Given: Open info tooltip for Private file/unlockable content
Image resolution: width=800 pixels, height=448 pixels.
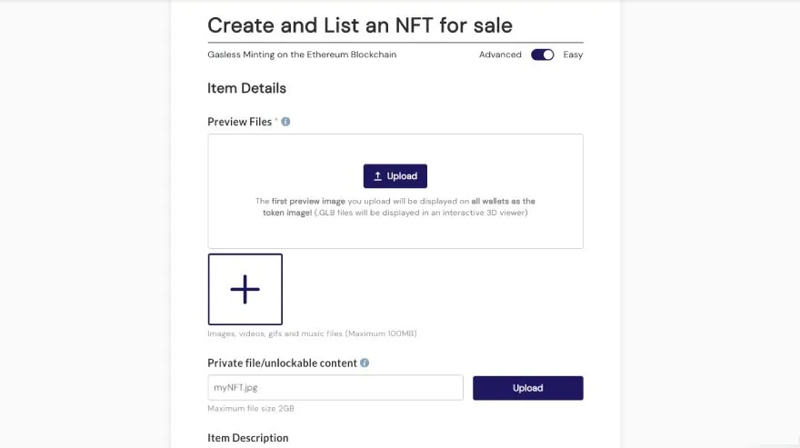Looking at the screenshot, I should pos(365,363).
